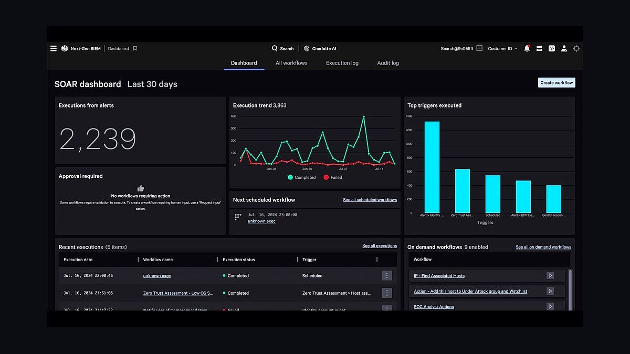Open IP - Find Associated Hosts link
630x354 pixels.
point(439,276)
